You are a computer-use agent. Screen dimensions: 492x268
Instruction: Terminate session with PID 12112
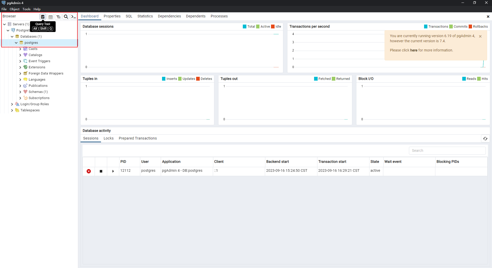[x=89, y=171]
